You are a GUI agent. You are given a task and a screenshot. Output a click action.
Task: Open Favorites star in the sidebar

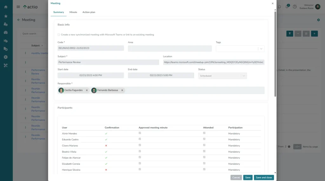coord(6,16)
